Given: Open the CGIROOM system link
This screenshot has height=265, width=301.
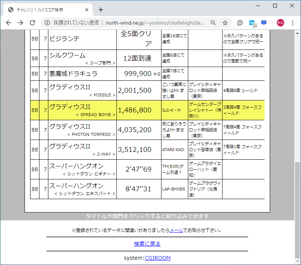Looking at the screenshot, I should coord(158,258).
